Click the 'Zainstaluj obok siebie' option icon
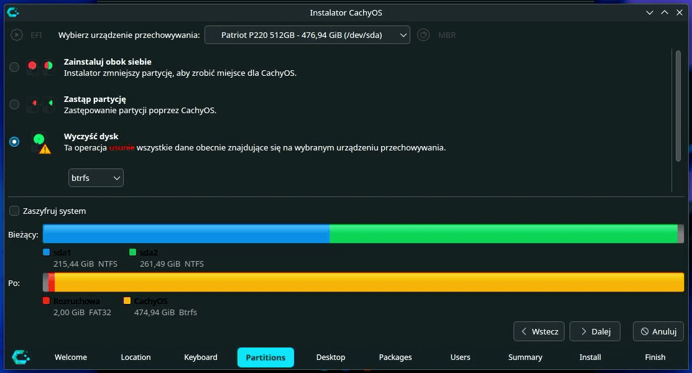The width and height of the screenshot is (692, 373). coord(40,67)
